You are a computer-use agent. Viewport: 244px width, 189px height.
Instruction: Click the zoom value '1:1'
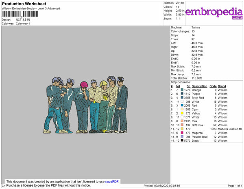178,19
